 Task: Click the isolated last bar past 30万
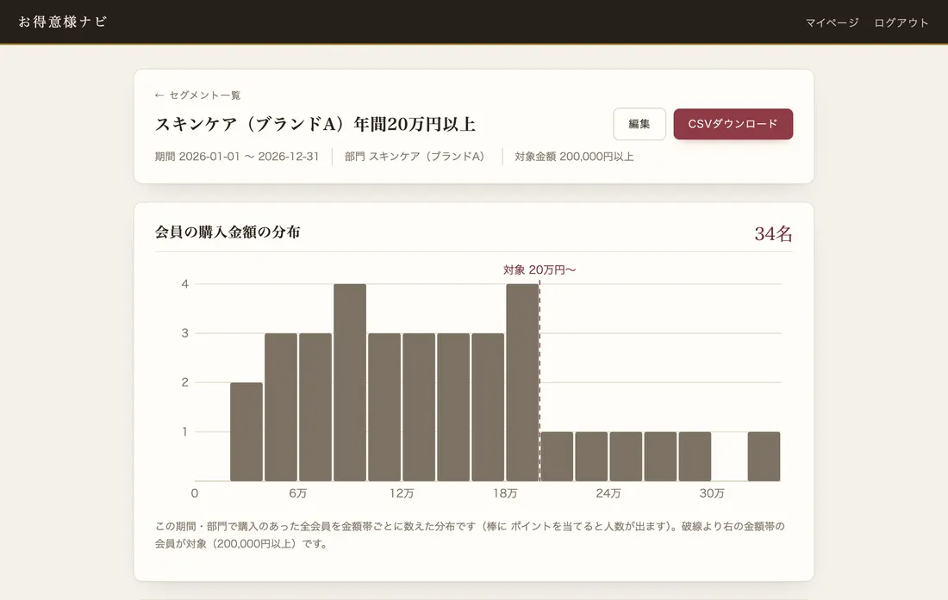[x=764, y=456]
